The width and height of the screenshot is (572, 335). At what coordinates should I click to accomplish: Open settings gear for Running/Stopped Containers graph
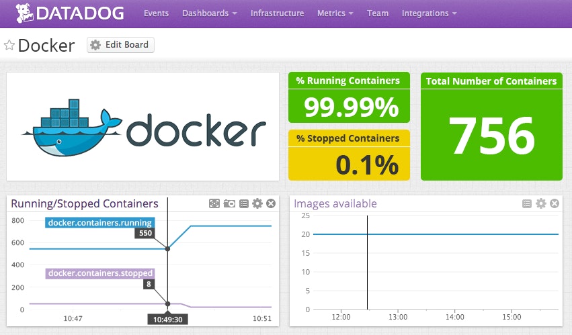pos(257,203)
